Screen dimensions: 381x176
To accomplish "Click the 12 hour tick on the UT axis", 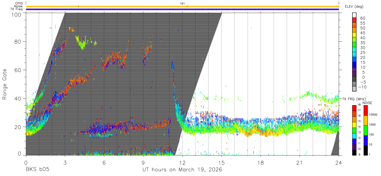I will 182,163.
